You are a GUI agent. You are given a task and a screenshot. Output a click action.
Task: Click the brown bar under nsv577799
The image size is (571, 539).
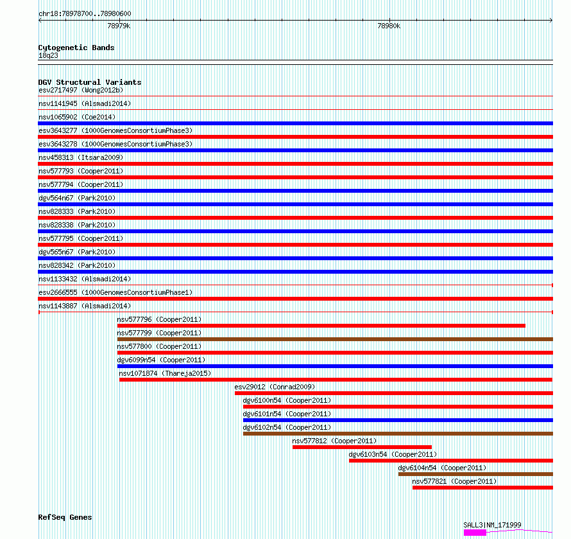[x=335, y=339]
